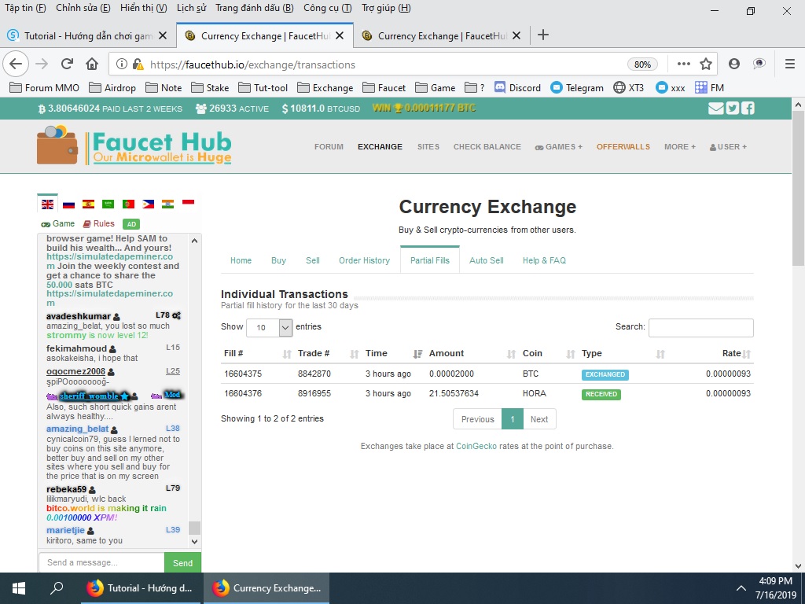Sort table by Type column
Image resolution: width=805 pixels, height=604 pixels.
[623, 353]
